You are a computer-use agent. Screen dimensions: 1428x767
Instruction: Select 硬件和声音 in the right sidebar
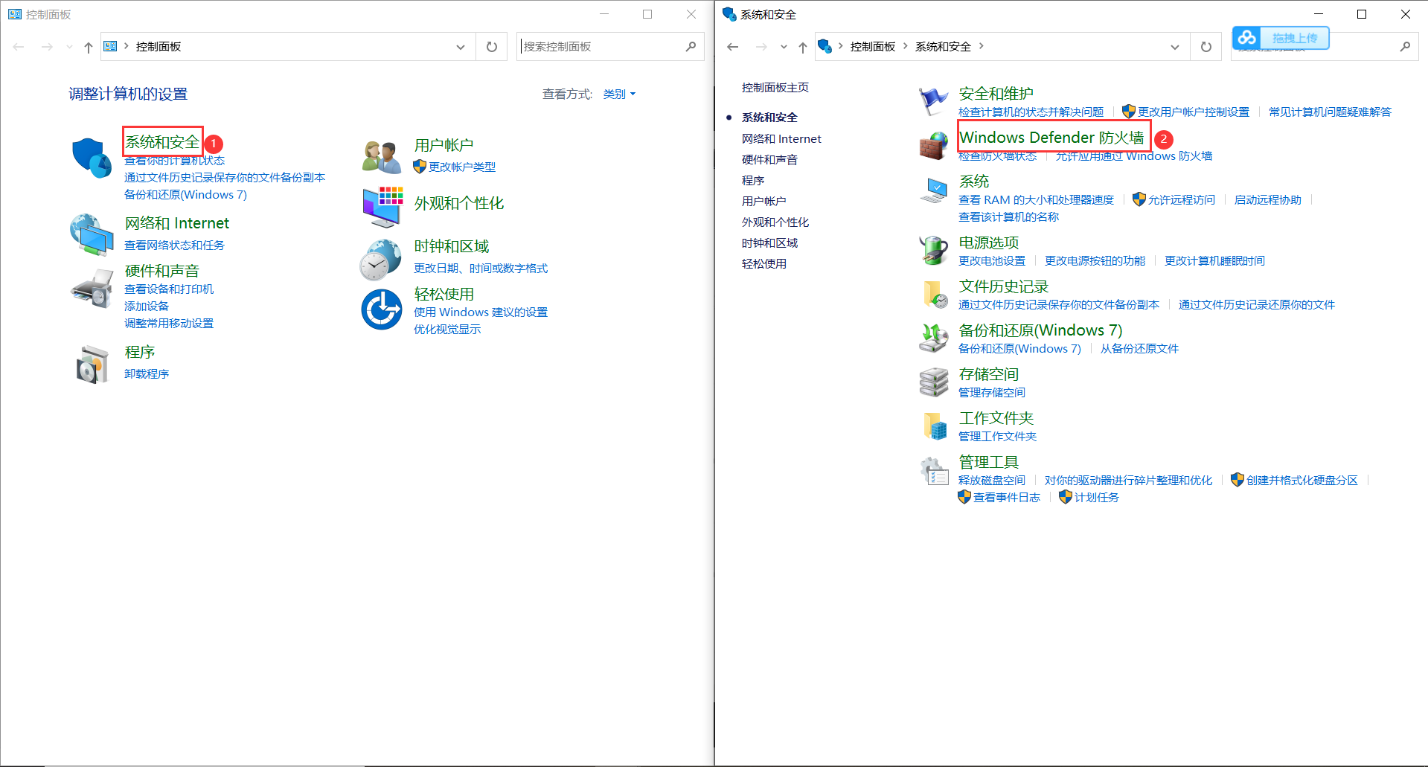pyautogui.click(x=769, y=160)
